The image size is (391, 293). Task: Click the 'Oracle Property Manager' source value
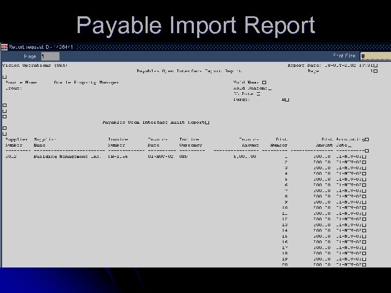pyautogui.click(x=86, y=82)
